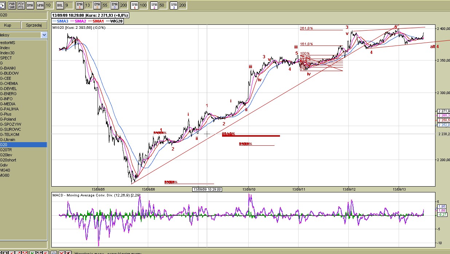Select the WIGdiv index row
This screenshot has width=450, height=254.
(x=23, y=165)
